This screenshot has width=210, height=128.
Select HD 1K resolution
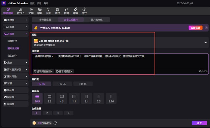pyautogui.click(x=41, y=84)
